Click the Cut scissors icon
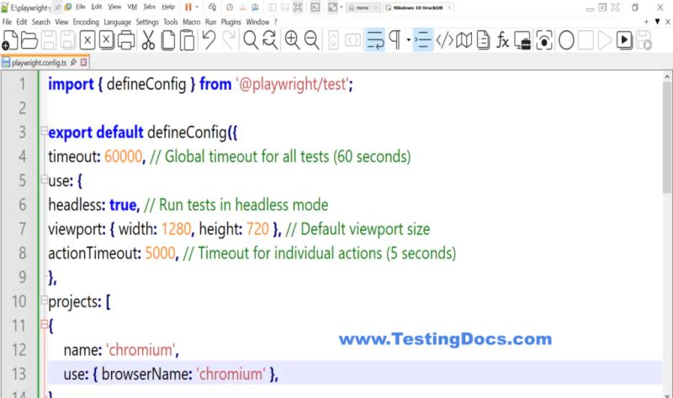This screenshot has height=398, width=673. point(148,40)
